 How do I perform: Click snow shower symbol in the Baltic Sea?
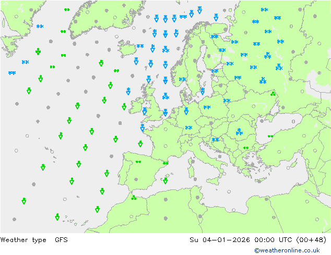203,91
